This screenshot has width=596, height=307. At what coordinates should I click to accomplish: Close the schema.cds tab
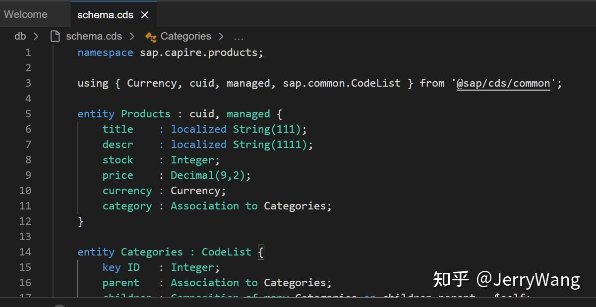pos(145,15)
